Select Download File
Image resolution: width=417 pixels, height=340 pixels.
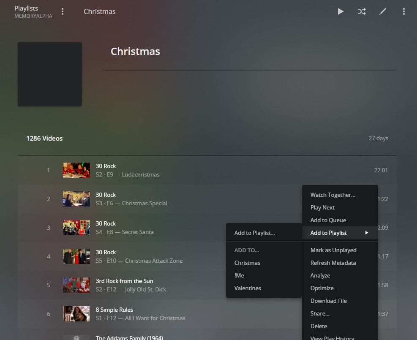pyautogui.click(x=340, y=301)
